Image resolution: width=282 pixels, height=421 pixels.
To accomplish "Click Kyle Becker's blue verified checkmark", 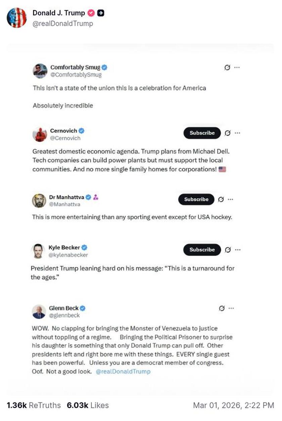I will [85, 248].
